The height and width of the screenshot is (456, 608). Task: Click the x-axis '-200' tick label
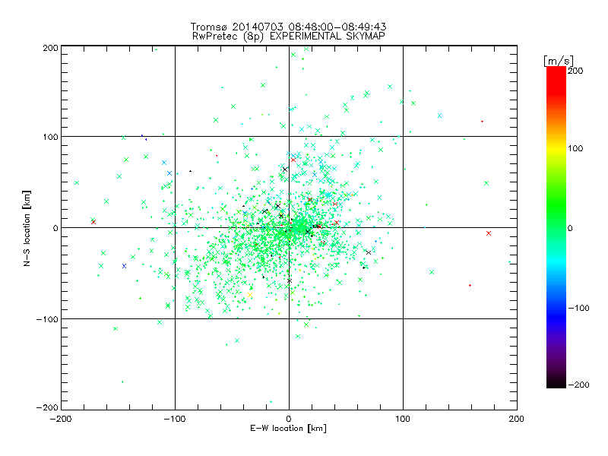coord(61,420)
